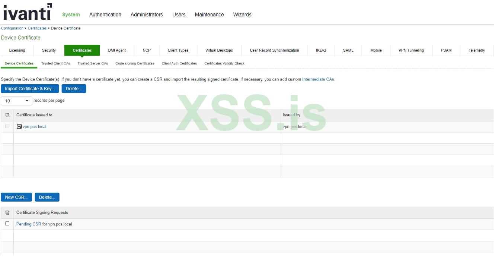502x272 pixels.
Task: Click the certificate icon beside vpn.pcs.local
Action: [19, 127]
